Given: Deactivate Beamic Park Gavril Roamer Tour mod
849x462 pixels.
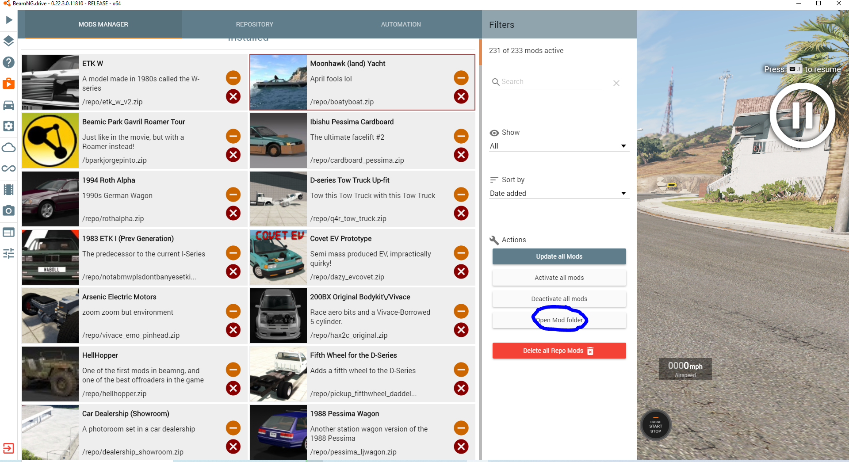Looking at the screenshot, I should coord(233,136).
